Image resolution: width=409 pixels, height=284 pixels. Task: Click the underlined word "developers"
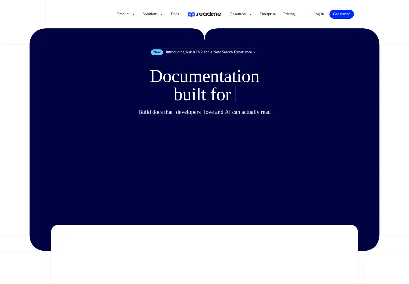188,112
